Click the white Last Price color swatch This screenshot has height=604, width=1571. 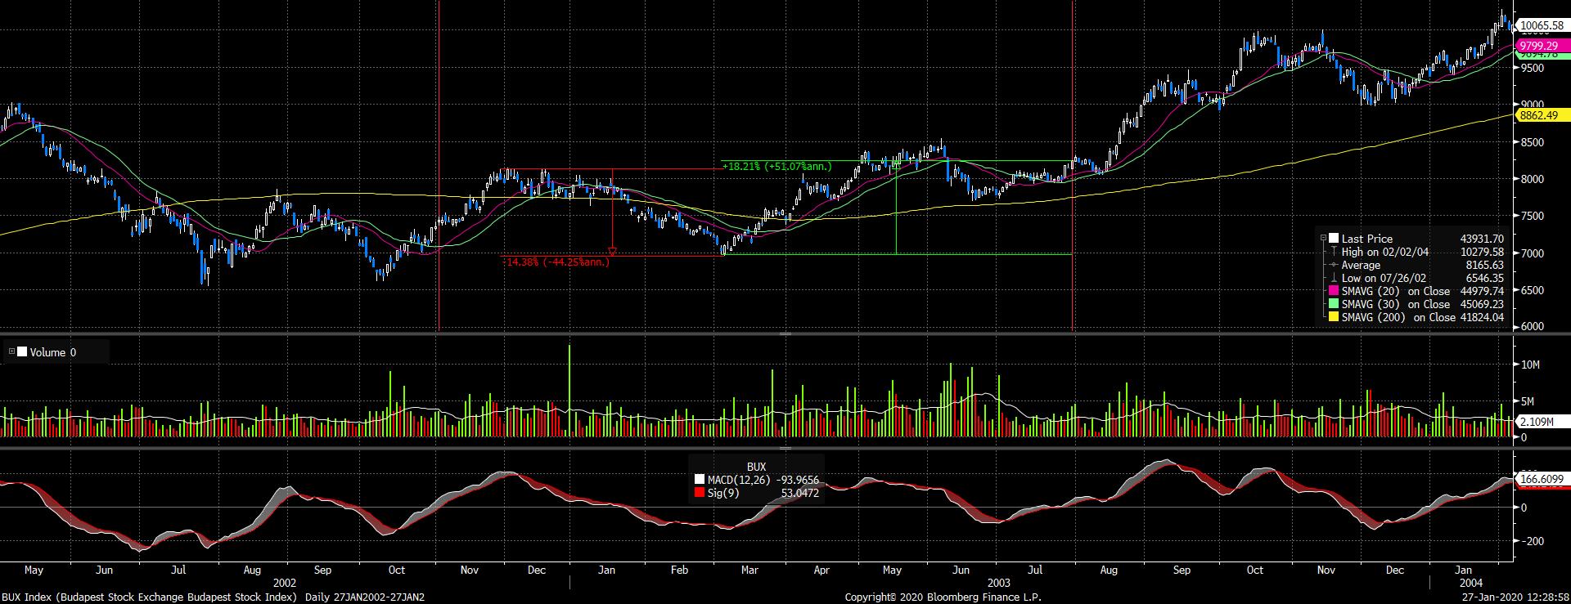(1334, 239)
